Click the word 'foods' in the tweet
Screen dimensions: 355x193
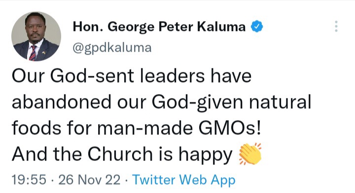tap(36, 128)
